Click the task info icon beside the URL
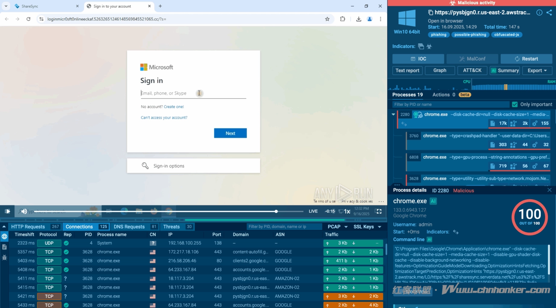Viewport: 556px width, 308px height. [x=539, y=13]
